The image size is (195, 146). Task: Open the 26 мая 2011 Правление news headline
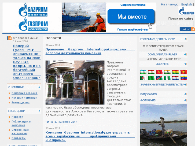[x=90, y=51]
